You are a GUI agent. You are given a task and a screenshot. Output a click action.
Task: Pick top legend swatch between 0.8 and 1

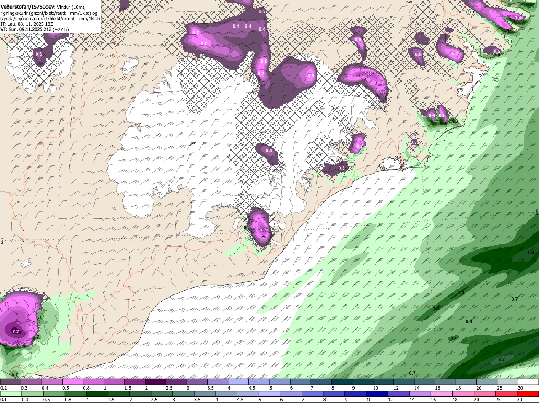point(93,382)
